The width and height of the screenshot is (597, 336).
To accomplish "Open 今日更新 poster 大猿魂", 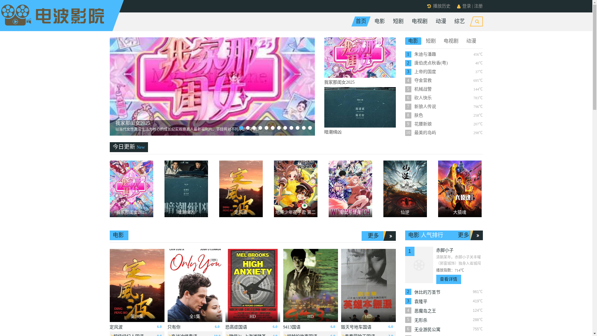I will click(460, 189).
